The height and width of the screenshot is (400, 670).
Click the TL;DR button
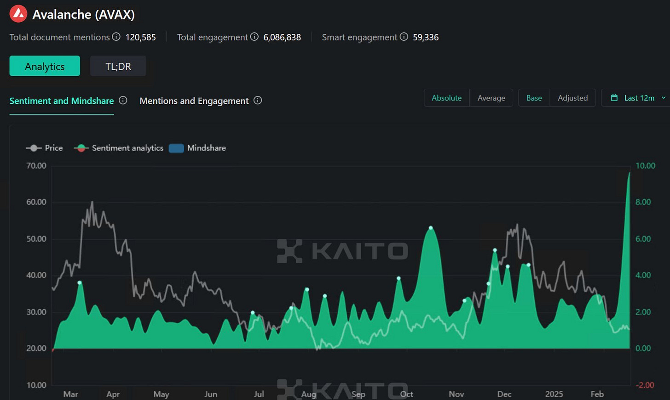[118, 66]
